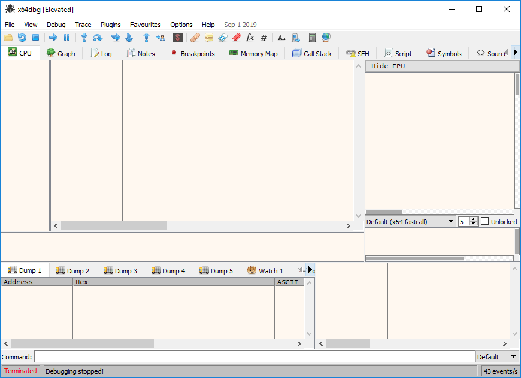Open the Find Intermodular Calls icon
521x378 pixels.
tap(295, 38)
